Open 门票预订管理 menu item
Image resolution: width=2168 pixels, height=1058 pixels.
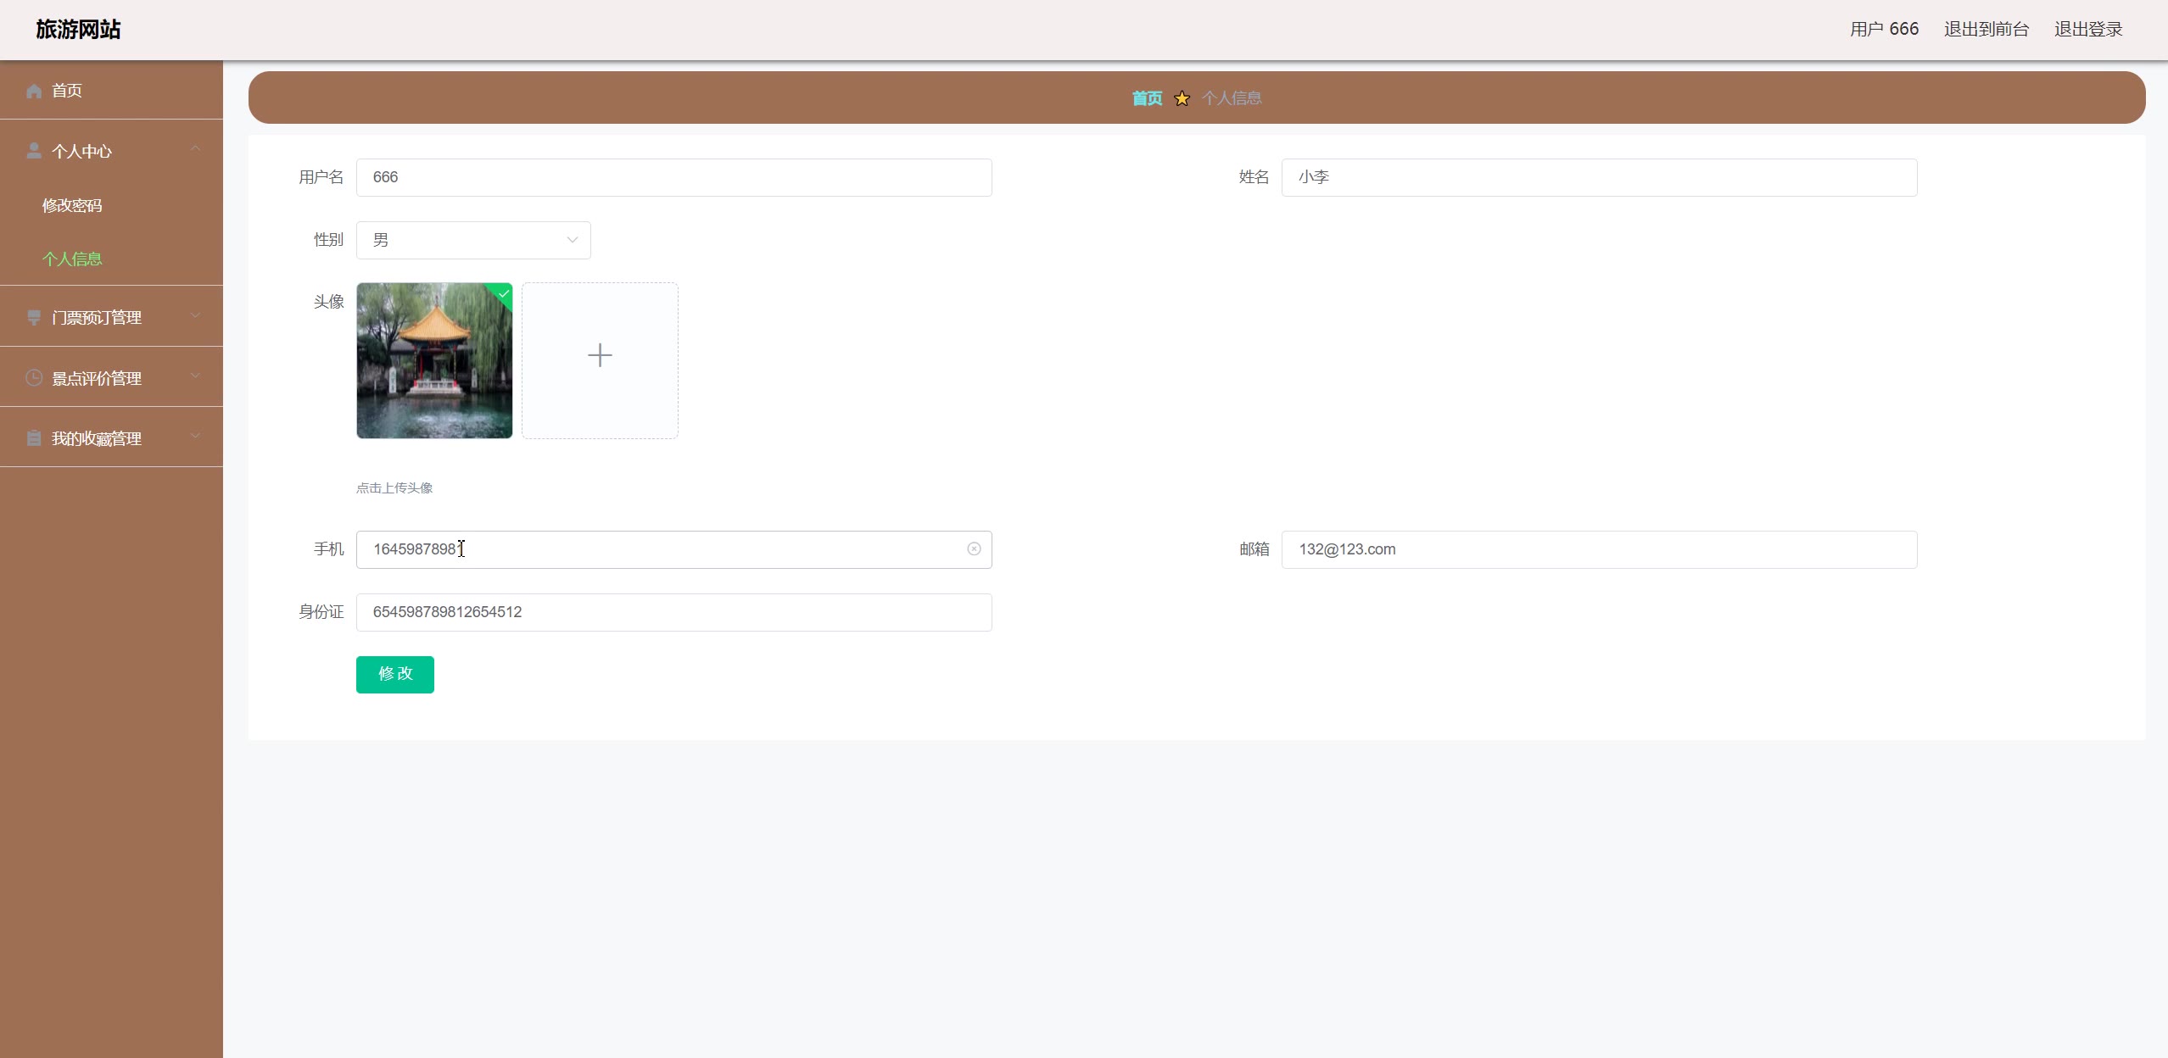coord(111,317)
